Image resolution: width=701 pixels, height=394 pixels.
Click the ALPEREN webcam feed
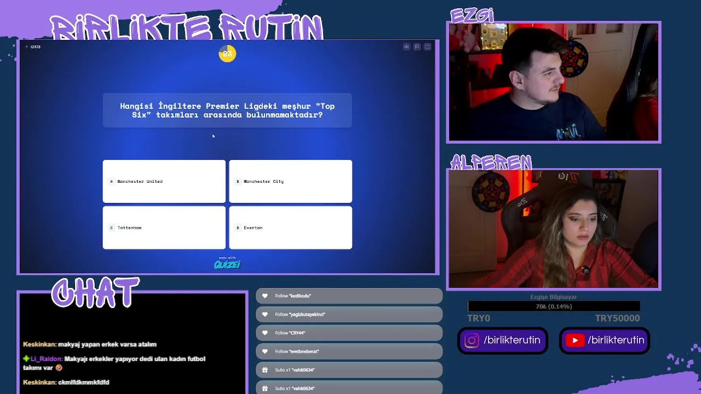click(x=554, y=229)
